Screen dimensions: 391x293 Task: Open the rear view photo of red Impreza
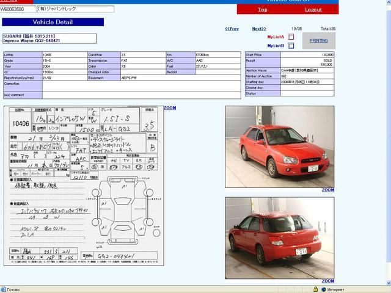click(x=280, y=238)
